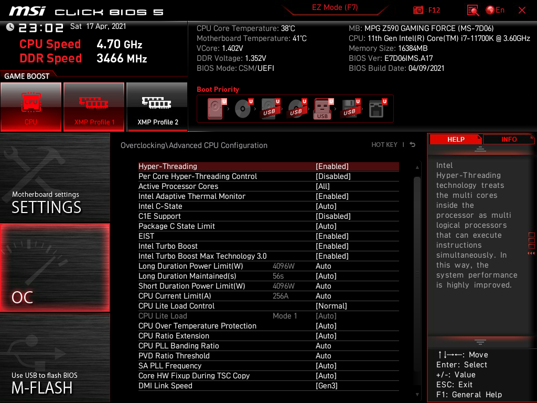Click the DDR Speed 3466 MHz readout
The height and width of the screenshot is (403, 537).
point(83,58)
